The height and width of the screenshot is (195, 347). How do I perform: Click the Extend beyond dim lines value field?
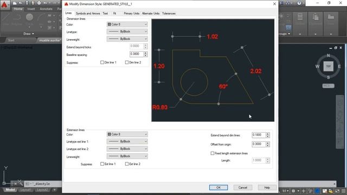pos(259,135)
